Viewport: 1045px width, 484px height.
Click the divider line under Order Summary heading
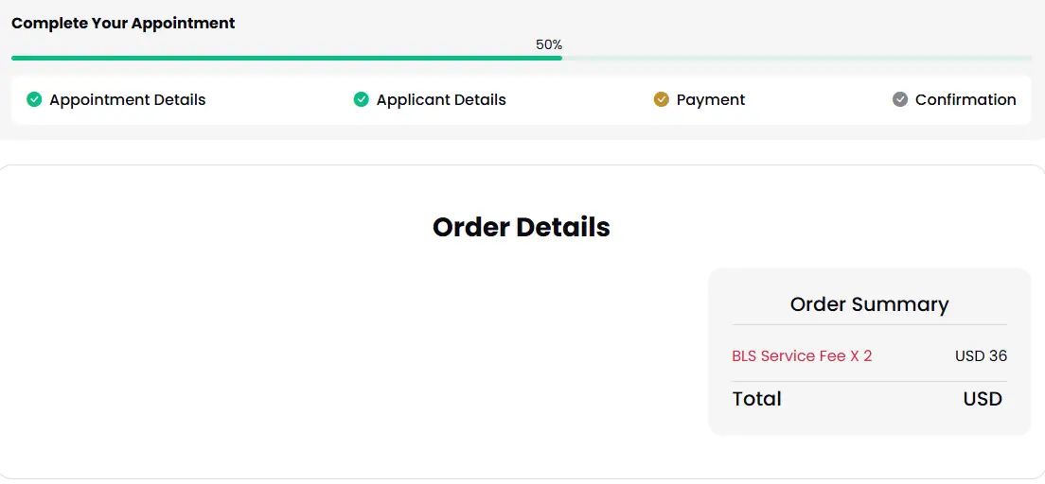tap(869, 325)
